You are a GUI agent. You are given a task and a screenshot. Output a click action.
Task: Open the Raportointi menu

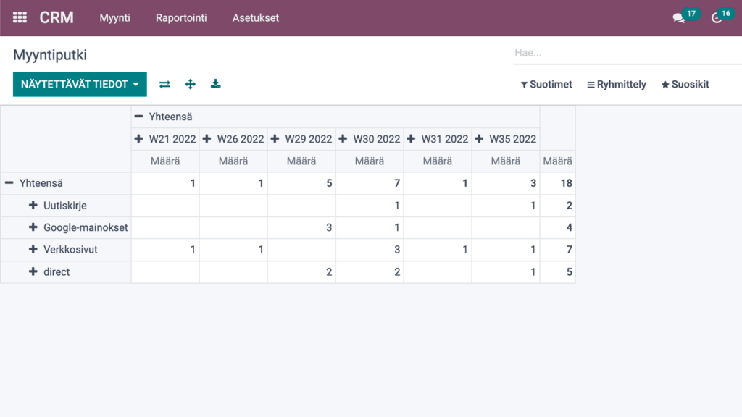coord(181,18)
